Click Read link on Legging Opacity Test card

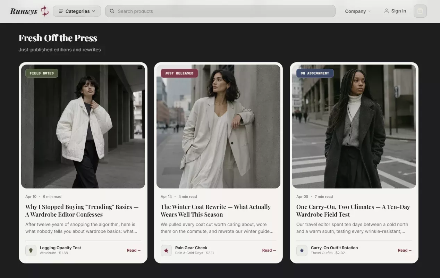tap(134, 250)
